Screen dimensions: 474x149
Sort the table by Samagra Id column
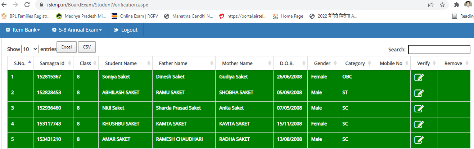[x=52, y=63]
